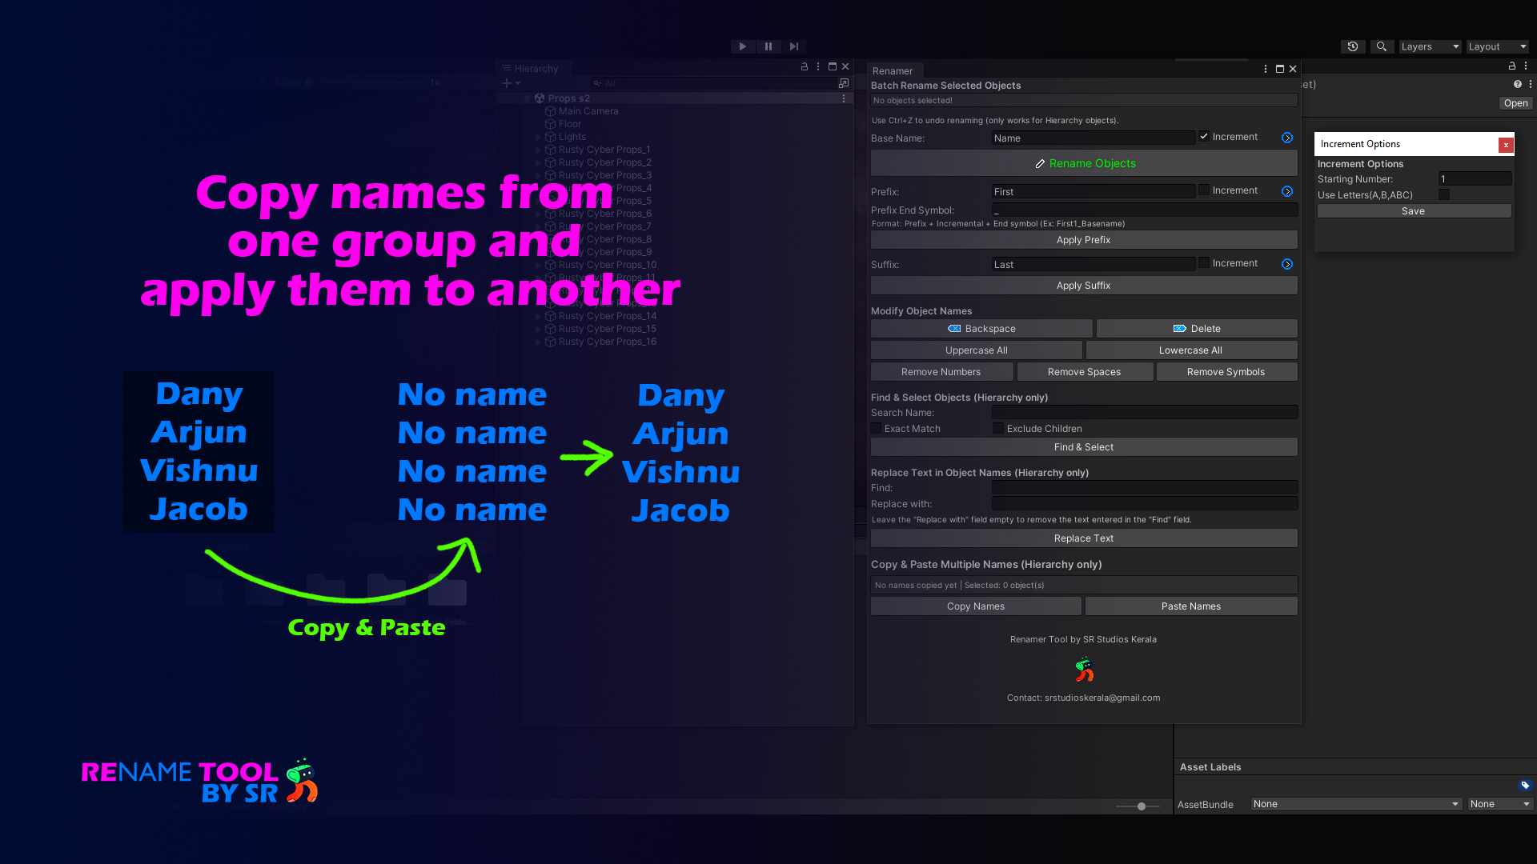
Task: Toggle the Inspector panel lock
Action: coord(1512,66)
